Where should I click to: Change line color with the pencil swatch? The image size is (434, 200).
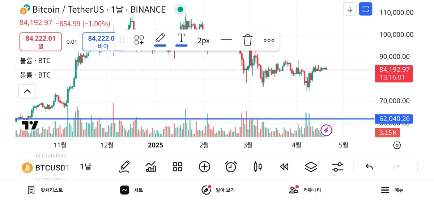click(160, 39)
